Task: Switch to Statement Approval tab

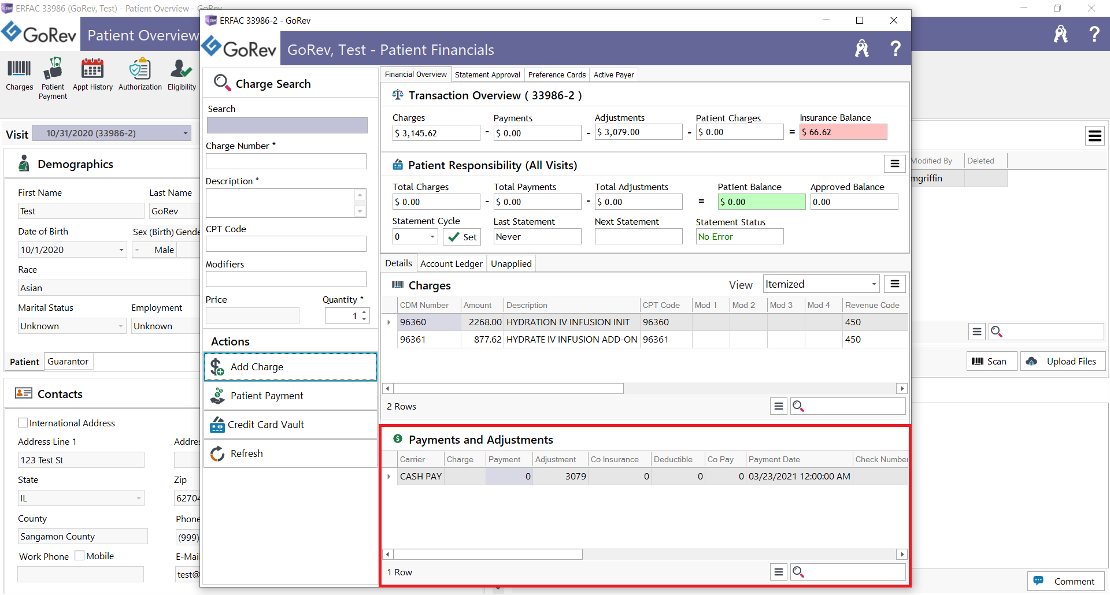Action: (x=487, y=75)
